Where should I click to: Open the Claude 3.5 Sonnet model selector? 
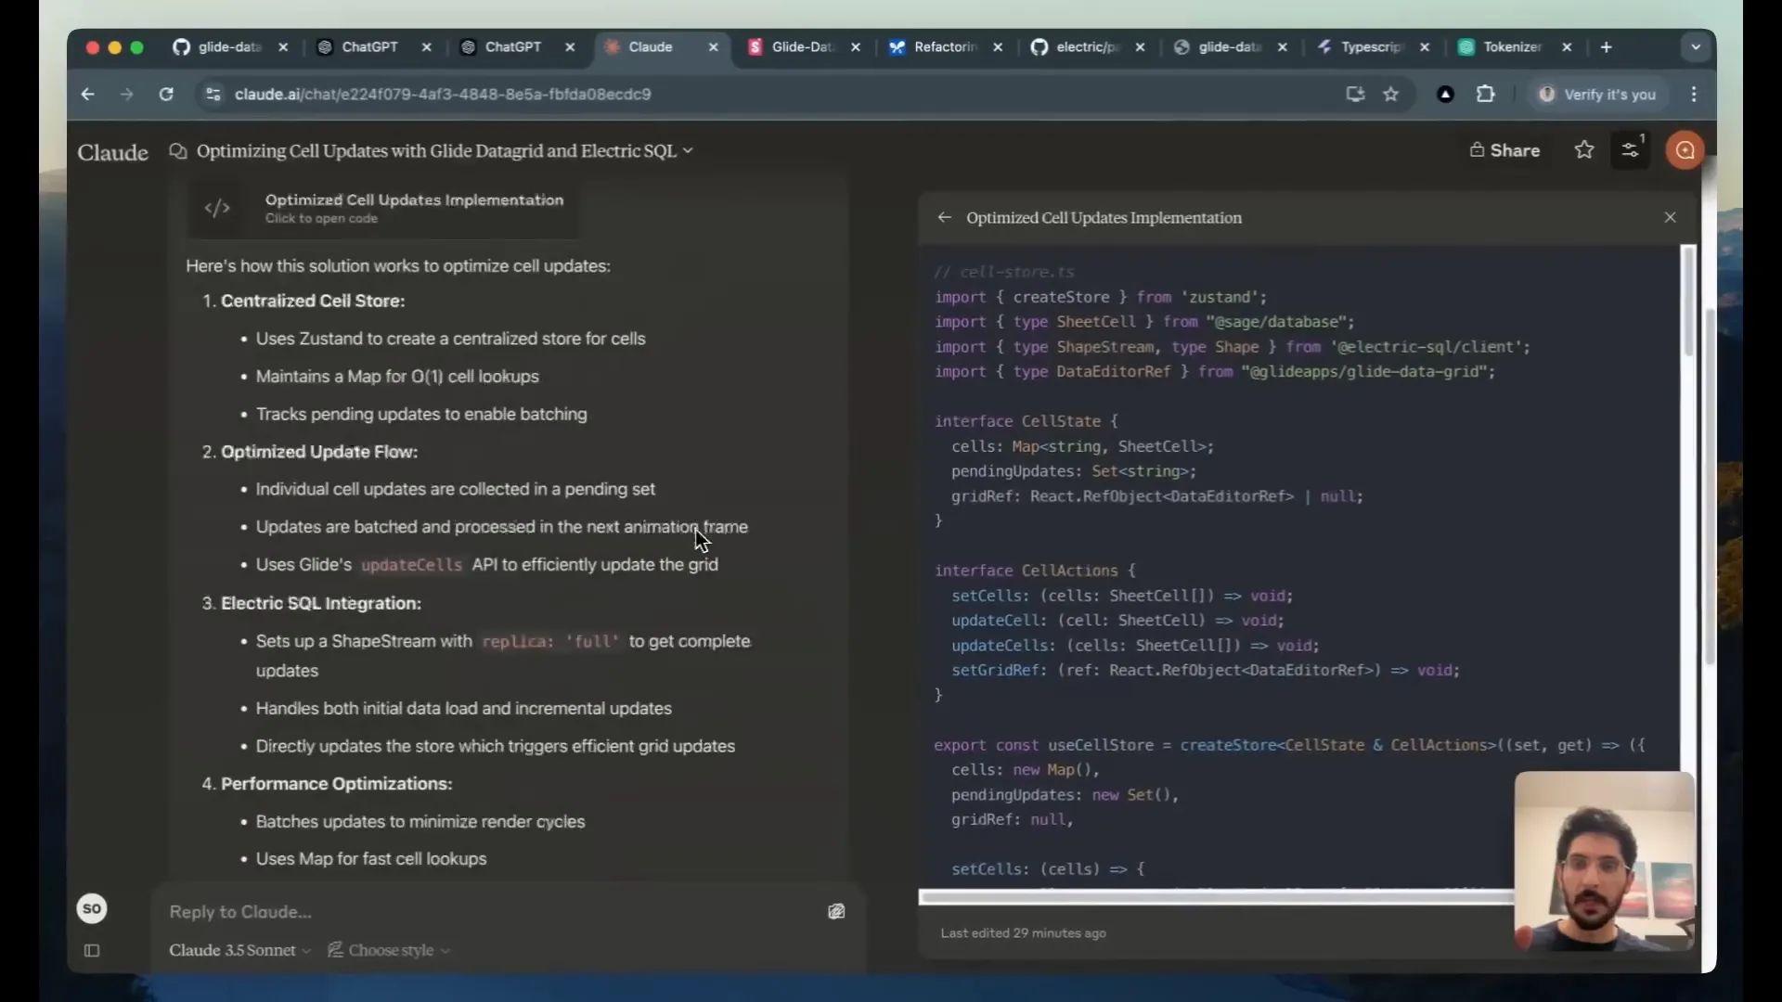[x=239, y=950]
